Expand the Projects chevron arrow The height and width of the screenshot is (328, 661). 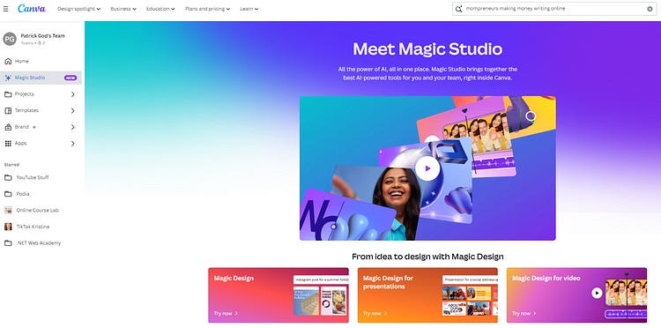pyautogui.click(x=72, y=94)
